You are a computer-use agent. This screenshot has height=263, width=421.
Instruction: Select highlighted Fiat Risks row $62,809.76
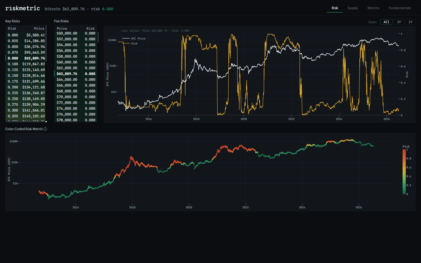pyautogui.click(x=76, y=74)
